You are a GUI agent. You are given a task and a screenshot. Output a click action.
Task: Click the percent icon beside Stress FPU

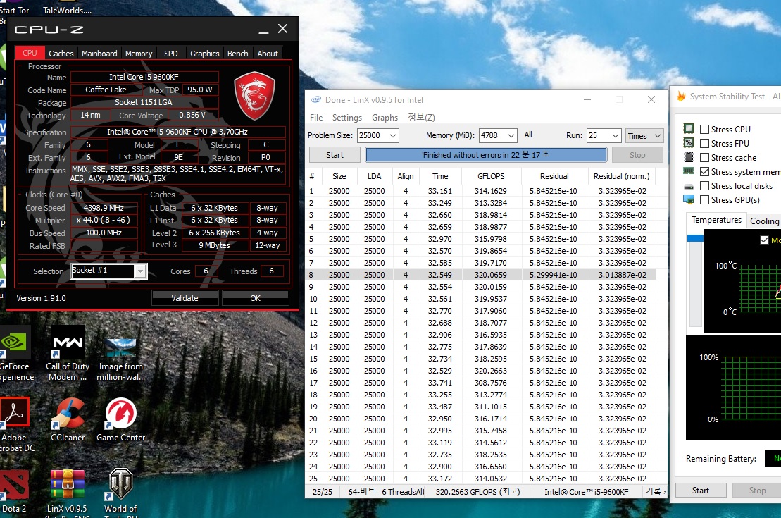pyautogui.click(x=689, y=142)
